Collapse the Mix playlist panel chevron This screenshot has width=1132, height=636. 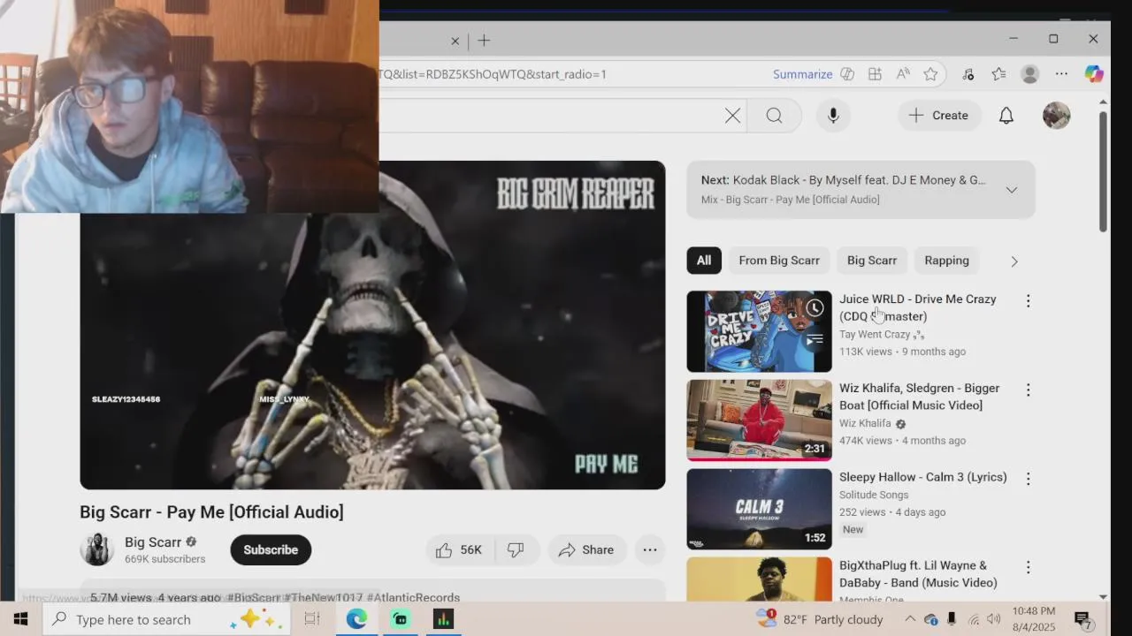click(x=1012, y=190)
